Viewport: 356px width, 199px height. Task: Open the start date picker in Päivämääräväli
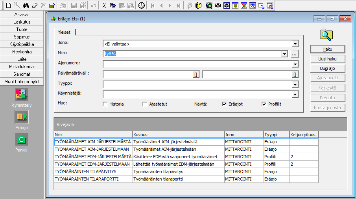[196, 75]
